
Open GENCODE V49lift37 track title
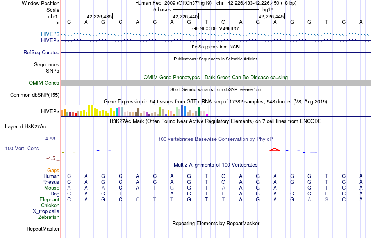tap(216, 28)
